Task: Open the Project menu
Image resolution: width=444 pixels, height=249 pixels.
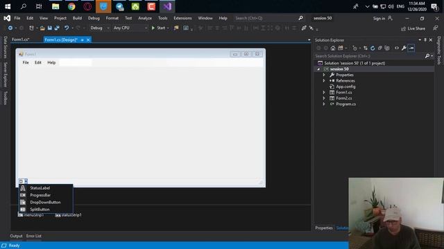Action: tap(60, 18)
